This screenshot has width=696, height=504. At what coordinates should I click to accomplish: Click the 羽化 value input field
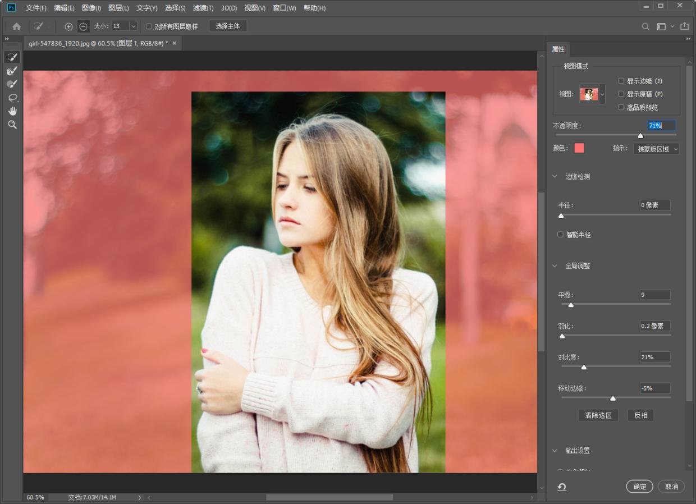pos(654,326)
